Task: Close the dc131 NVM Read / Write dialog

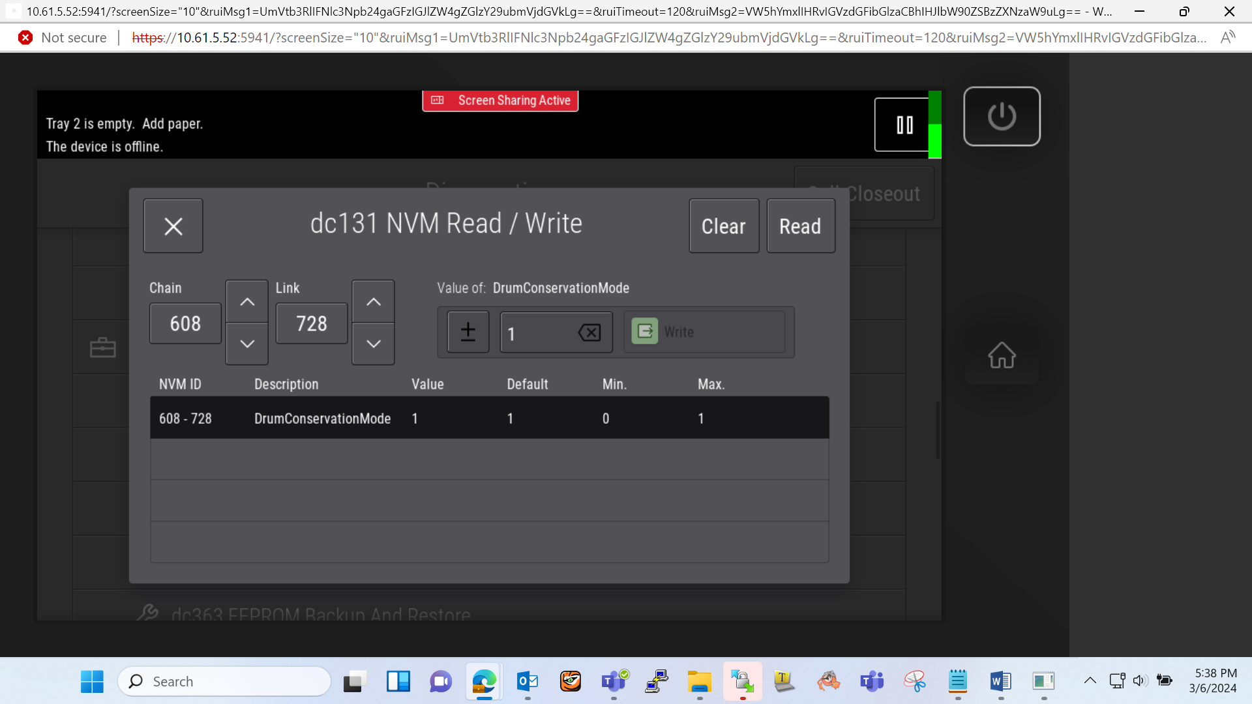Action: click(173, 226)
